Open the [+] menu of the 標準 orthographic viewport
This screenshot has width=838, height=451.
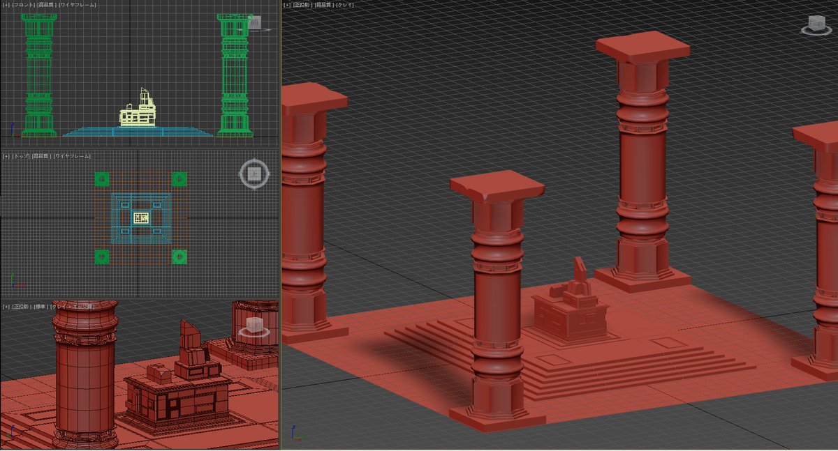pyautogui.click(x=6, y=307)
